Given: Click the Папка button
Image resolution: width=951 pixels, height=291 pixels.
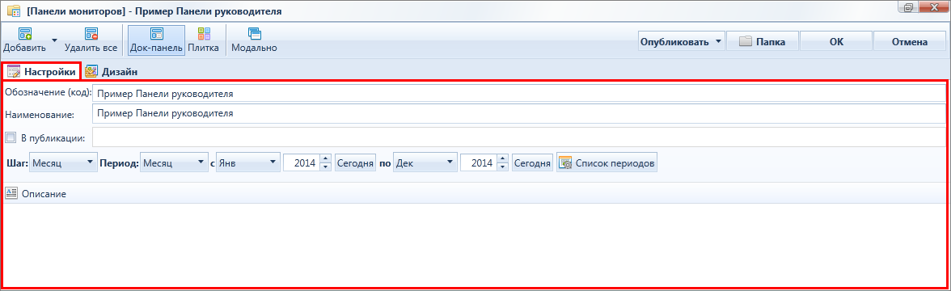Looking at the screenshot, I should (x=763, y=42).
